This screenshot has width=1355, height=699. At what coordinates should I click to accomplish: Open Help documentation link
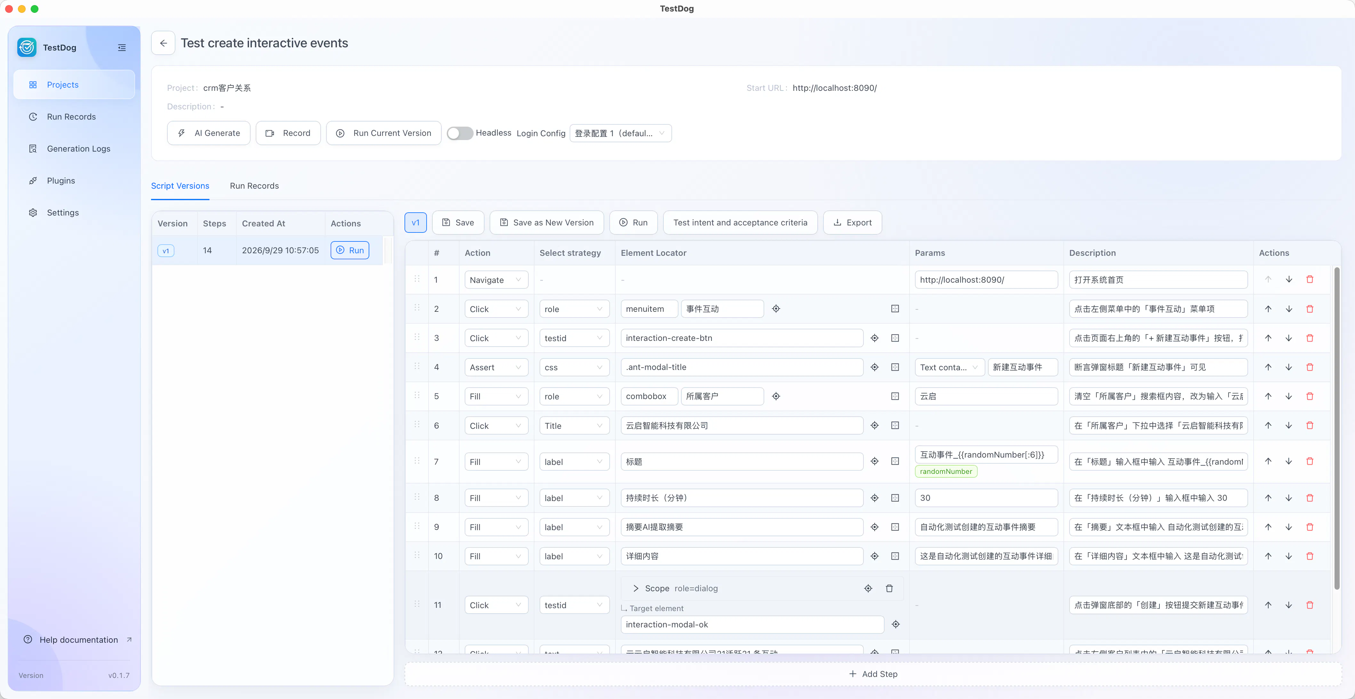78,640
